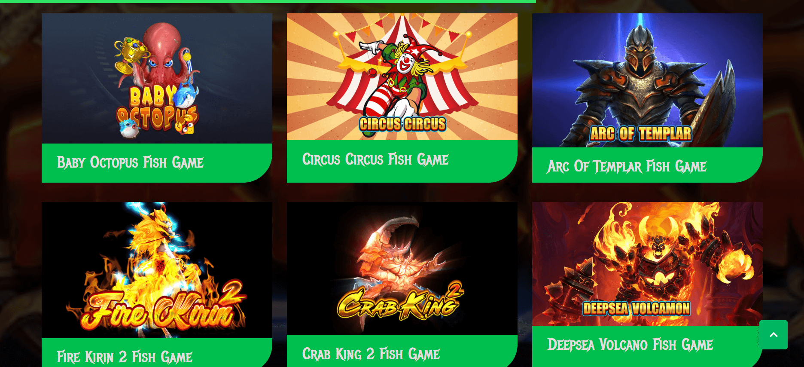The image size is (804, 367).
Task: Click the Deepsea Volcamon logo banner
Action: click(x=636, y=309)
